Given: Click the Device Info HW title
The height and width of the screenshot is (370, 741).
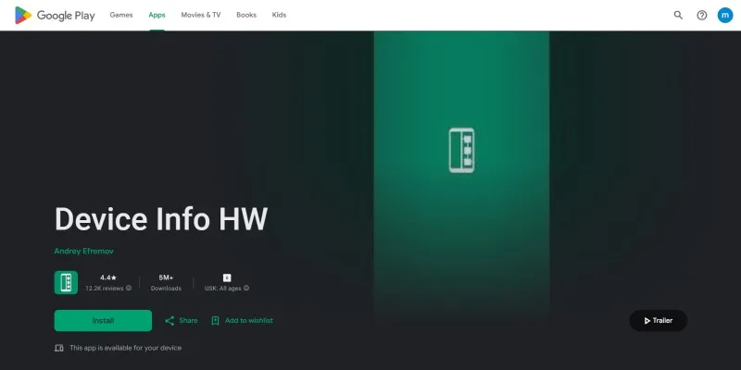Looking at the screenshot, I should click(x=161, y=219).
